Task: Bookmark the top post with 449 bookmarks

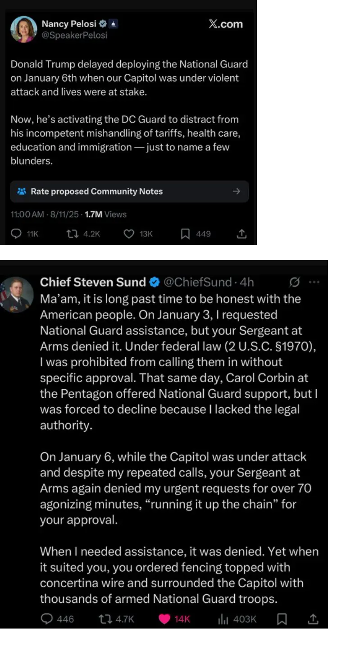Action: (x=185, y=234)
